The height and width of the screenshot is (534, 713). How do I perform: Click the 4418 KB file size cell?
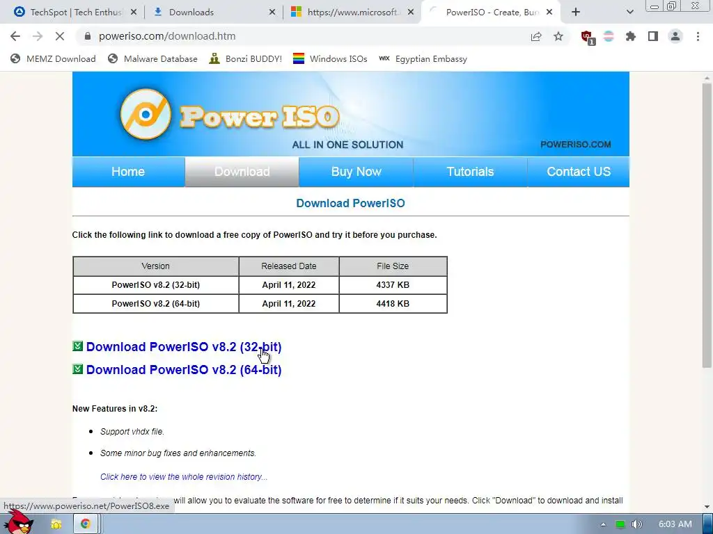pyautogui.click(x=393, y=304)
